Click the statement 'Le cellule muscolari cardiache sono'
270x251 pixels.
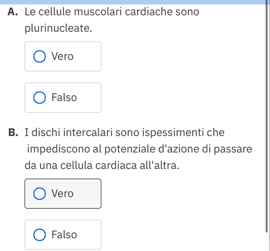pos(112,12)
